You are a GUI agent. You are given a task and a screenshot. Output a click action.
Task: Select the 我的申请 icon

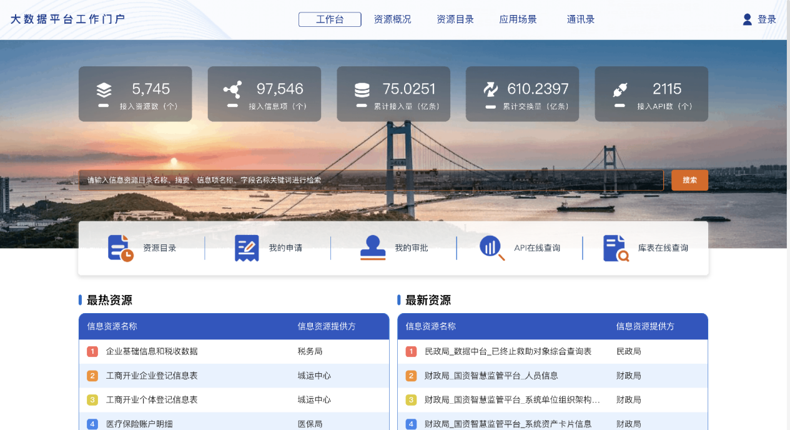245,247
